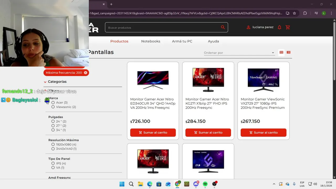The width and height of the screenshot is (336, 189).
Task: Remove the Máxima frecuencia: 200 filter chip
Action: [86, 73]
